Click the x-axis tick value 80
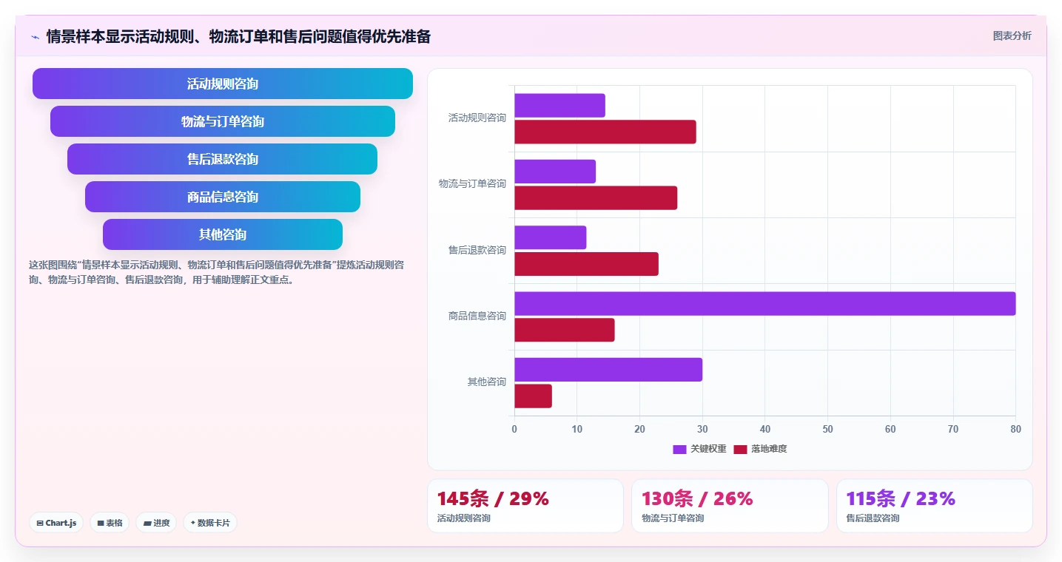 click(1015, 429)
